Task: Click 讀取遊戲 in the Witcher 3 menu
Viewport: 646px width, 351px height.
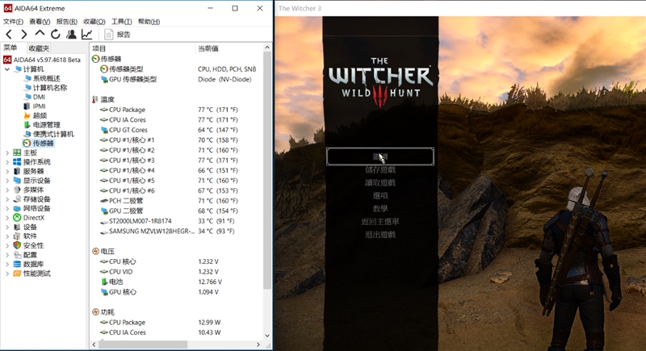Action: (380, 182)
